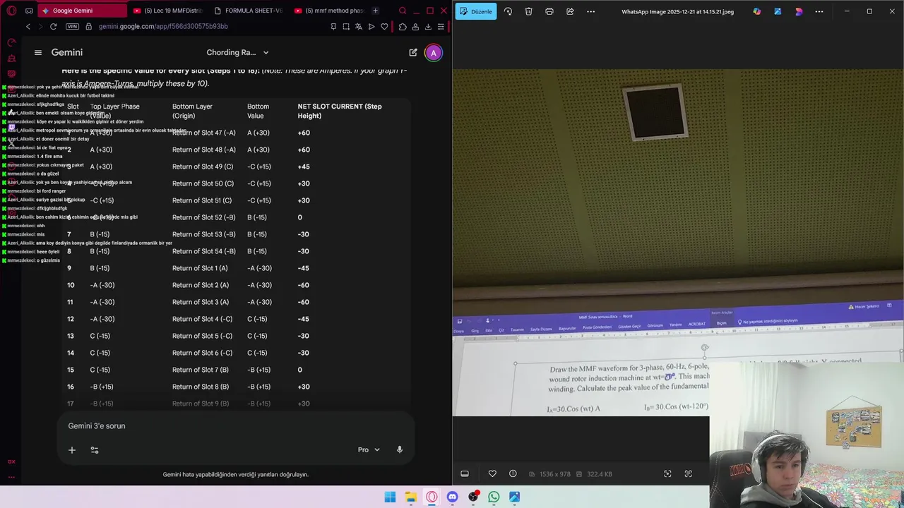This screenshot has width=904, height=508.
Task: Click the full screen icon in Photos
Action: (x=689, y=473)
